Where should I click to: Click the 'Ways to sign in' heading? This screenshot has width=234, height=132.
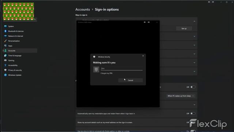(81, 15)
